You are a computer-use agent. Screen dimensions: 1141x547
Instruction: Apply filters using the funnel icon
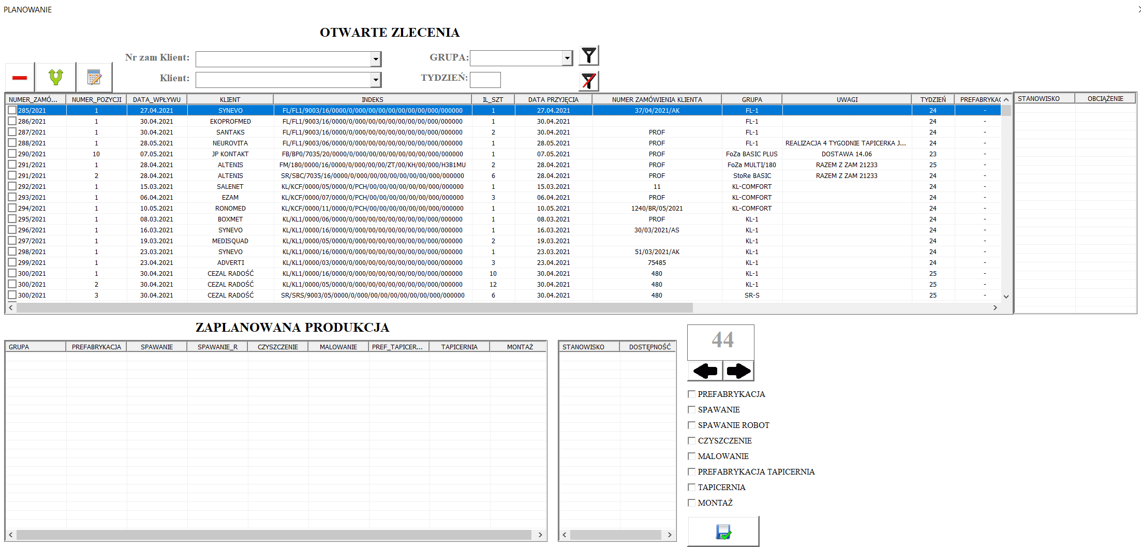[588, 55]
